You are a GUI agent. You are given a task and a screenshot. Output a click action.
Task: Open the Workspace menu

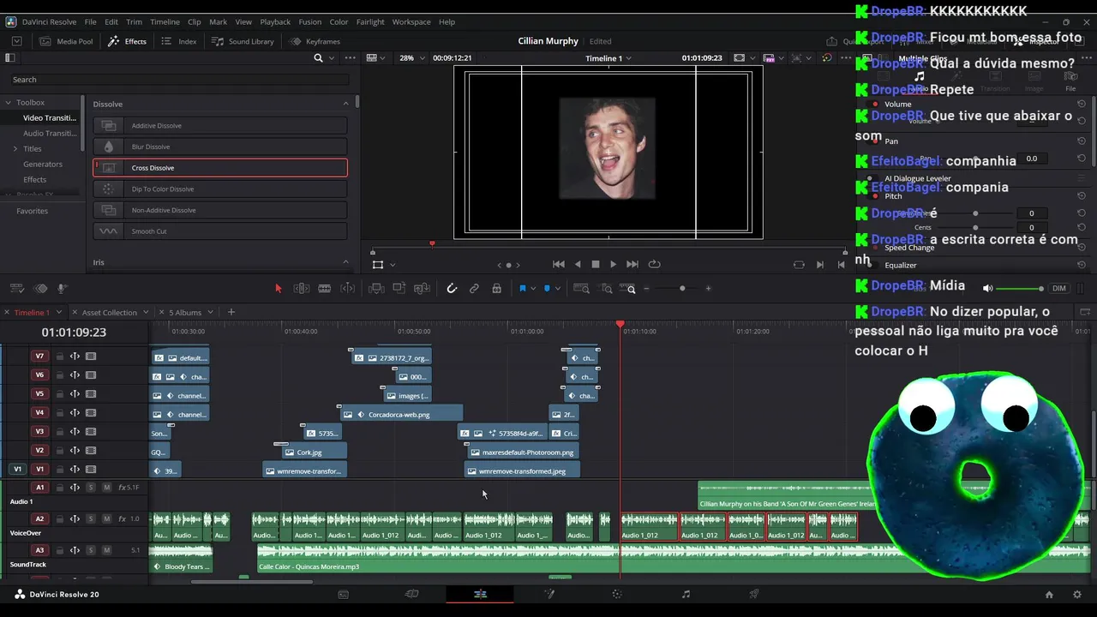[x=411, y=21]
